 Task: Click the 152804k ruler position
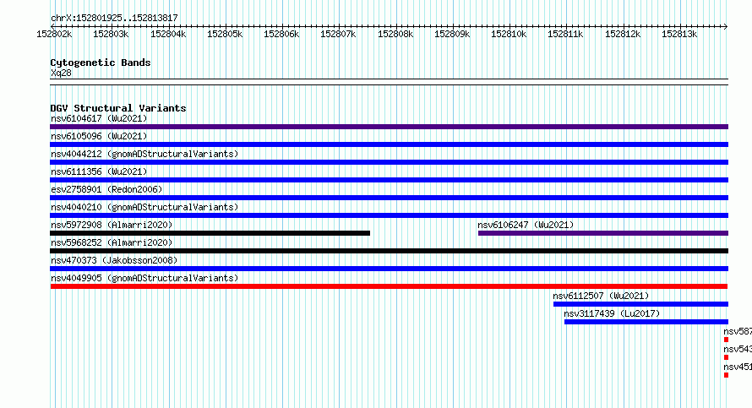point(168,34)
